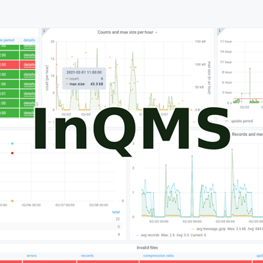The image size is (263, 263).
Task: Click 'max size (in an hour)' axis title
Action: (x=209, y=78)
